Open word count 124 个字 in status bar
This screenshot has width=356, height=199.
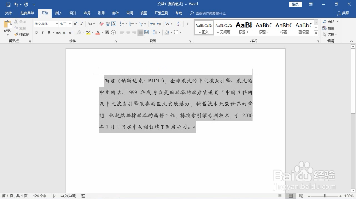click(39, 196)
